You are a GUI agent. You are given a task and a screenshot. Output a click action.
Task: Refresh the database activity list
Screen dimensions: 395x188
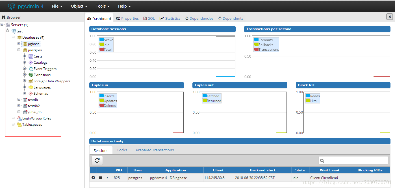(97, 160)
